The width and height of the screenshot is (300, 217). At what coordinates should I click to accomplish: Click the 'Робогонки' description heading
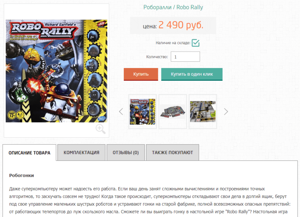point(21,175)
